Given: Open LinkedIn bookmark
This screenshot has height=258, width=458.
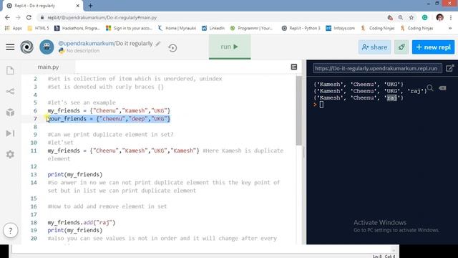Looking at the screenshot, I should 213,28.
